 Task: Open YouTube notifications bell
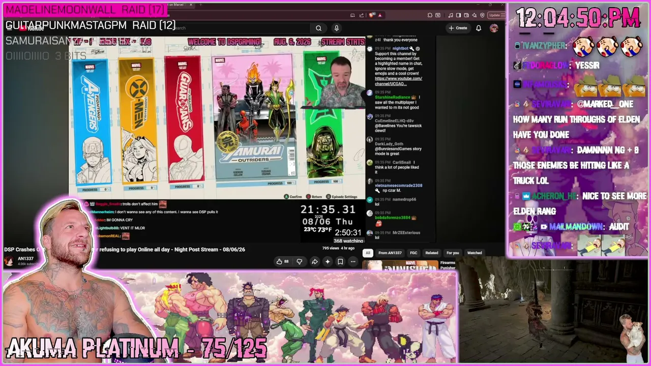[x=479, y=28]
